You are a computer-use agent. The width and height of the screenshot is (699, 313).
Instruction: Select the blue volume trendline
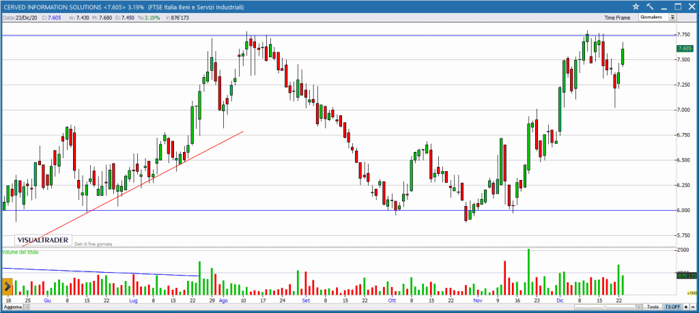100,272
